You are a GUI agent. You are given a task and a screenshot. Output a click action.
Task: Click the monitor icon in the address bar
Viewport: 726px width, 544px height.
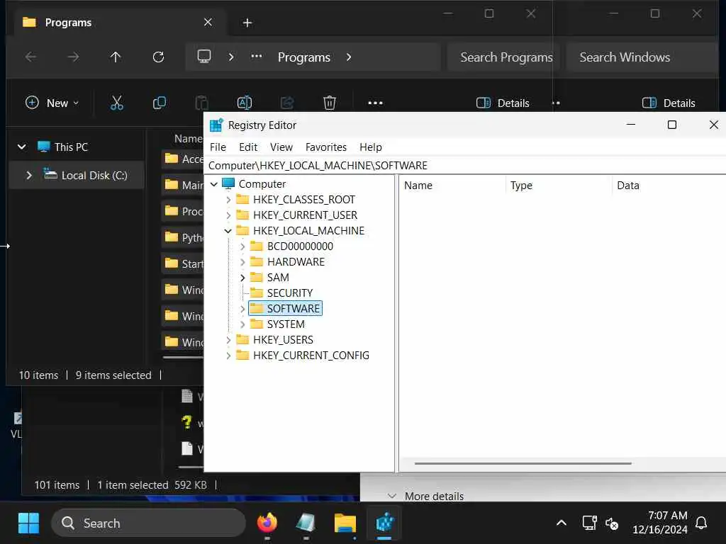(204, 57)
